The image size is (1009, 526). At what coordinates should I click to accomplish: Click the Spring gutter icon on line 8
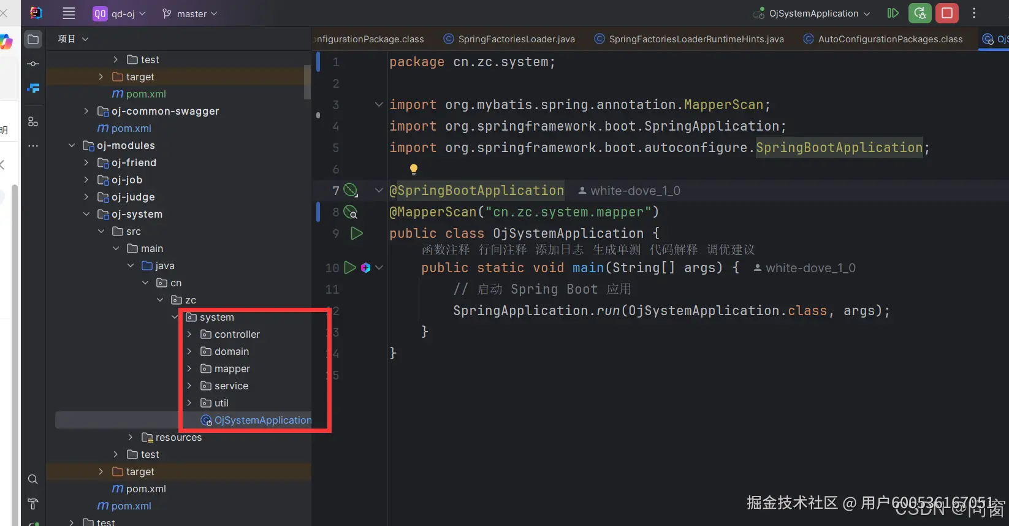(351, 212)
